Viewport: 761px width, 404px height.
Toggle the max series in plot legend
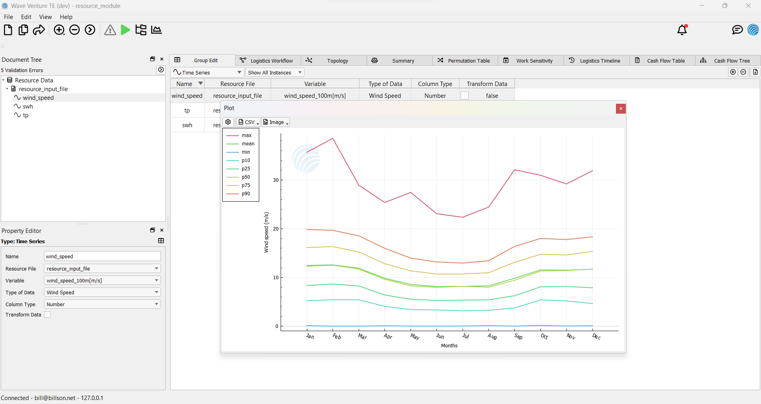[x=247, y=135]
